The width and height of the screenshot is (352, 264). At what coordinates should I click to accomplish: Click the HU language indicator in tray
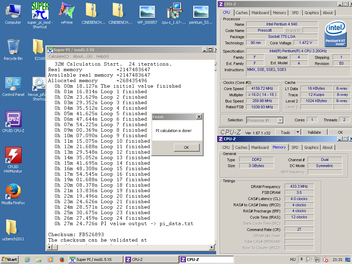[293, 260]
